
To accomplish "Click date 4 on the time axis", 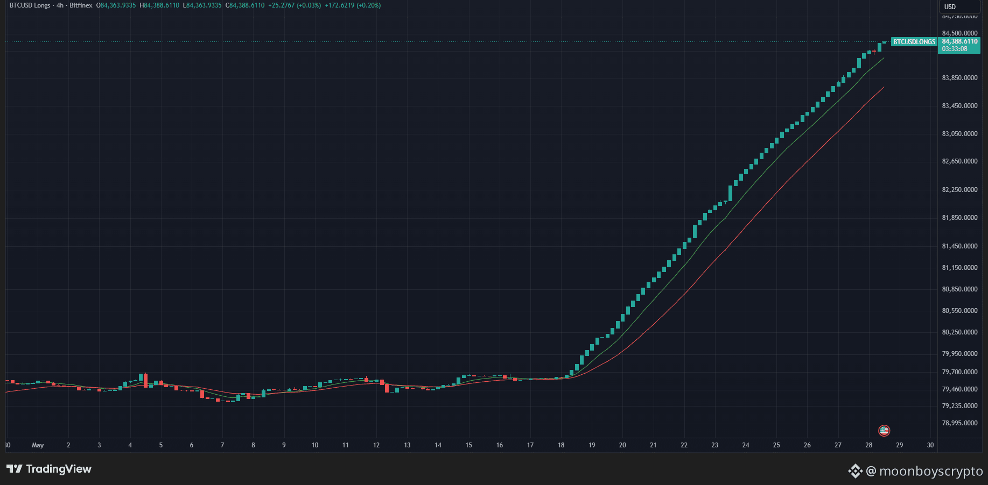I will pos(130,445).
